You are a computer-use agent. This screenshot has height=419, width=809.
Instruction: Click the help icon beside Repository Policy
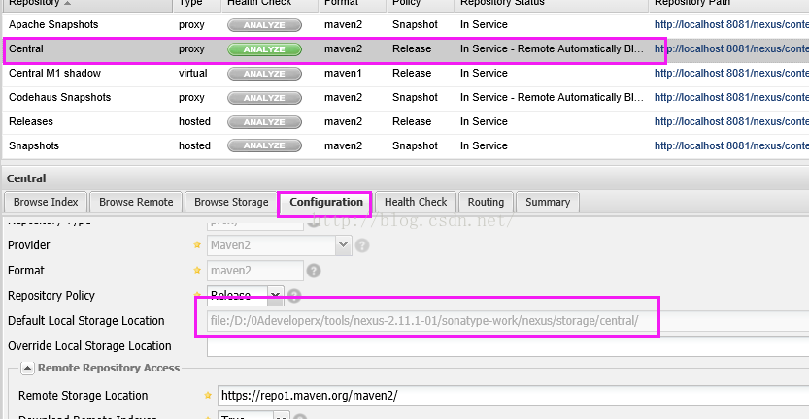294,295
